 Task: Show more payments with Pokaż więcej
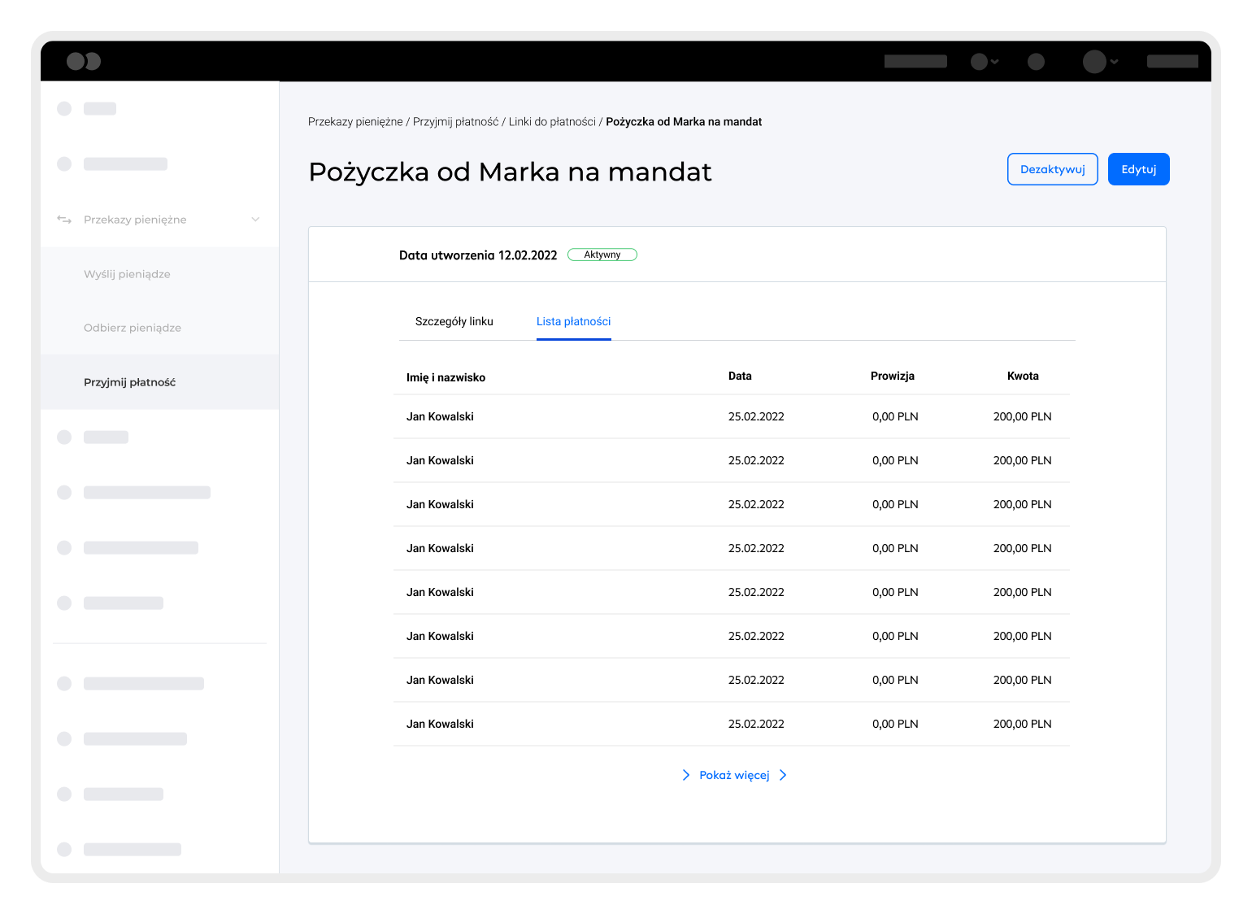point(734,775)
